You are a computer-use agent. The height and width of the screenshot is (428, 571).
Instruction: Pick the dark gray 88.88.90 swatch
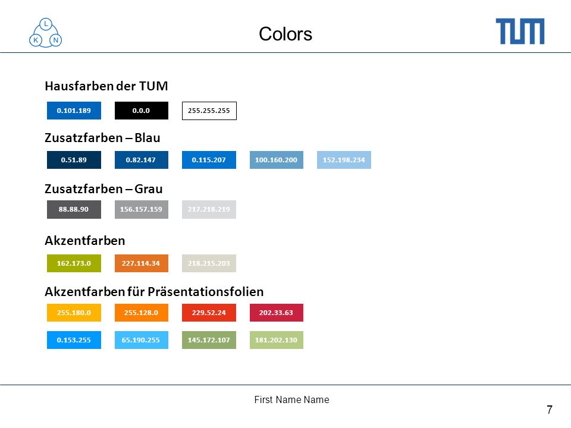point(74,209)
